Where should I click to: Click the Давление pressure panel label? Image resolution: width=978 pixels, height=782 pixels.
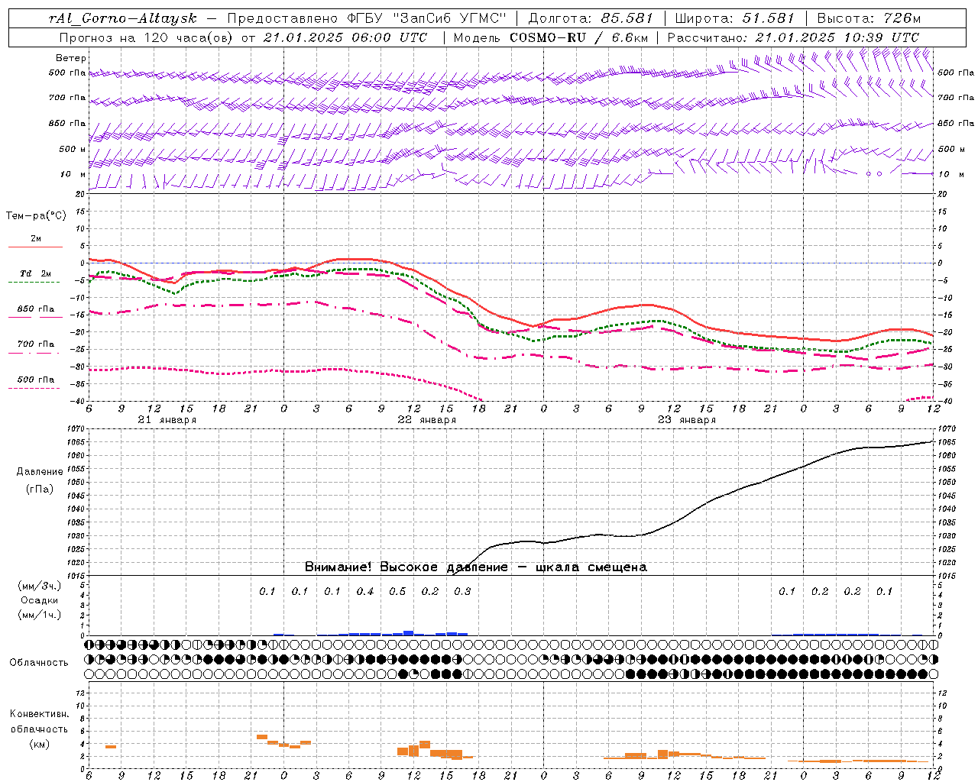click(39, 472)
